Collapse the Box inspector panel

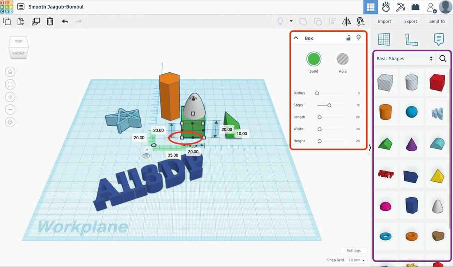[x=296, y=38]
